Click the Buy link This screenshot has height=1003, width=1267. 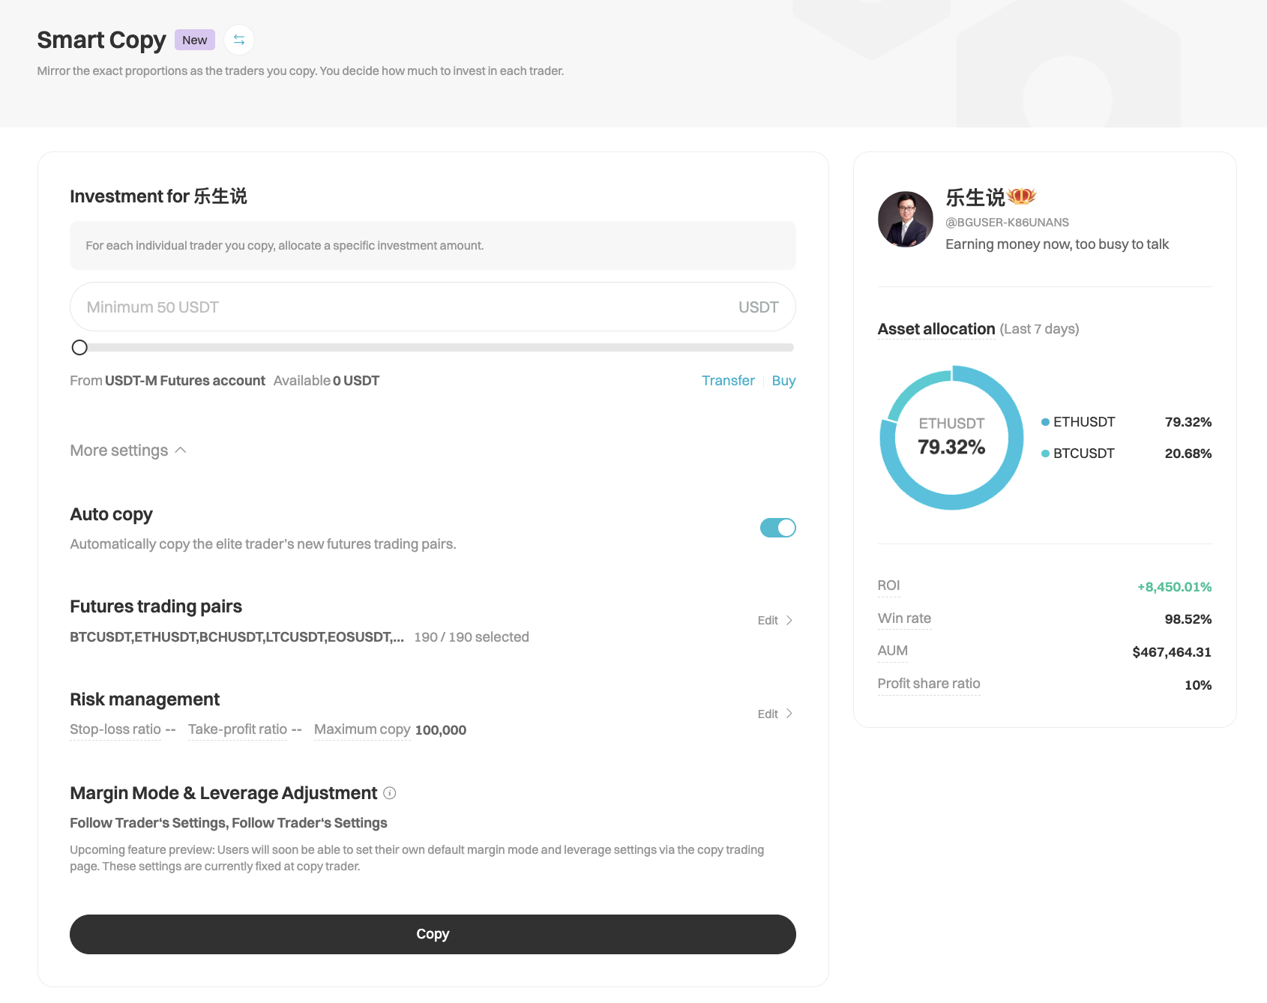783,381
